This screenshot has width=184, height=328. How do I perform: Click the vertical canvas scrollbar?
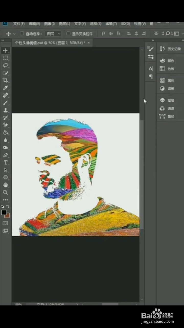142,174
